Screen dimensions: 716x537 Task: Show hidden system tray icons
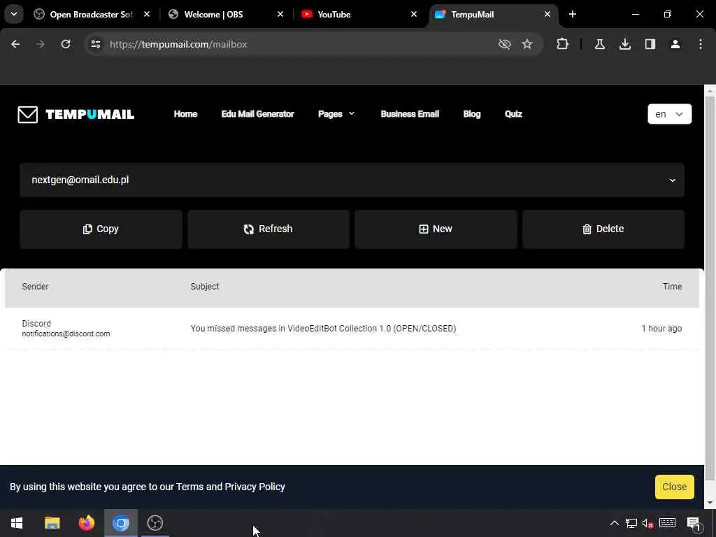click(x=615, y=523)
